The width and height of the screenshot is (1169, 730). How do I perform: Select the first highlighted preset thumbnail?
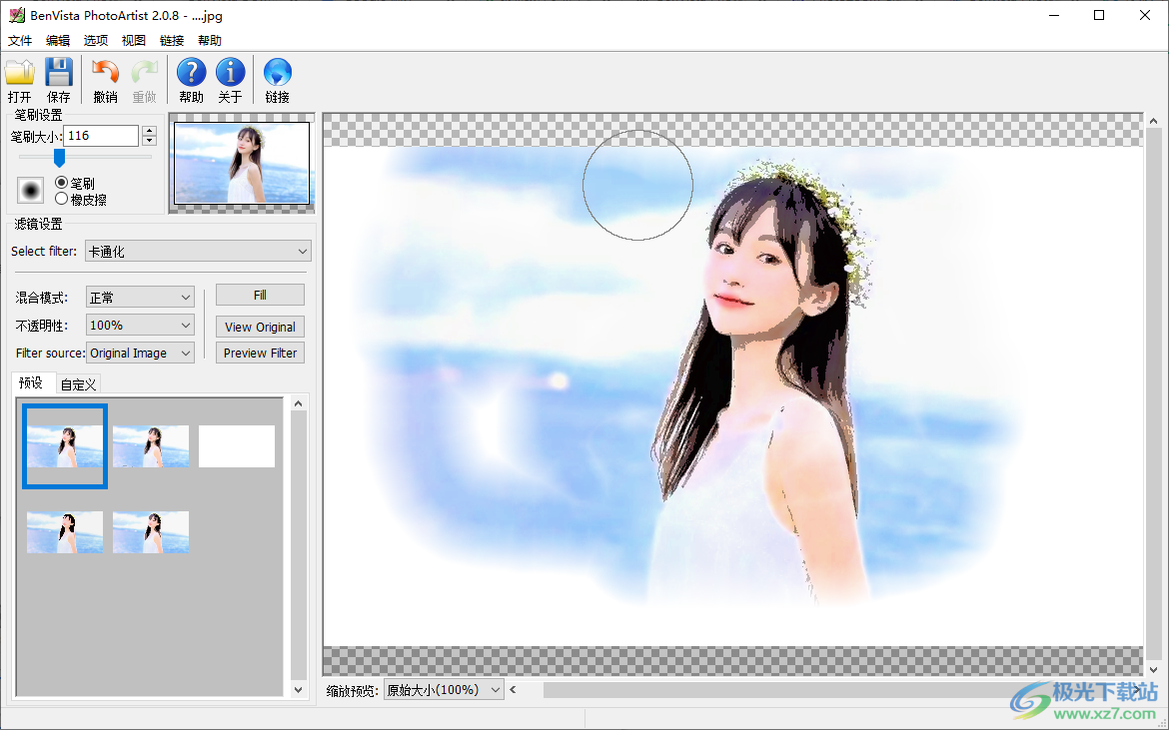pos(65,446)
